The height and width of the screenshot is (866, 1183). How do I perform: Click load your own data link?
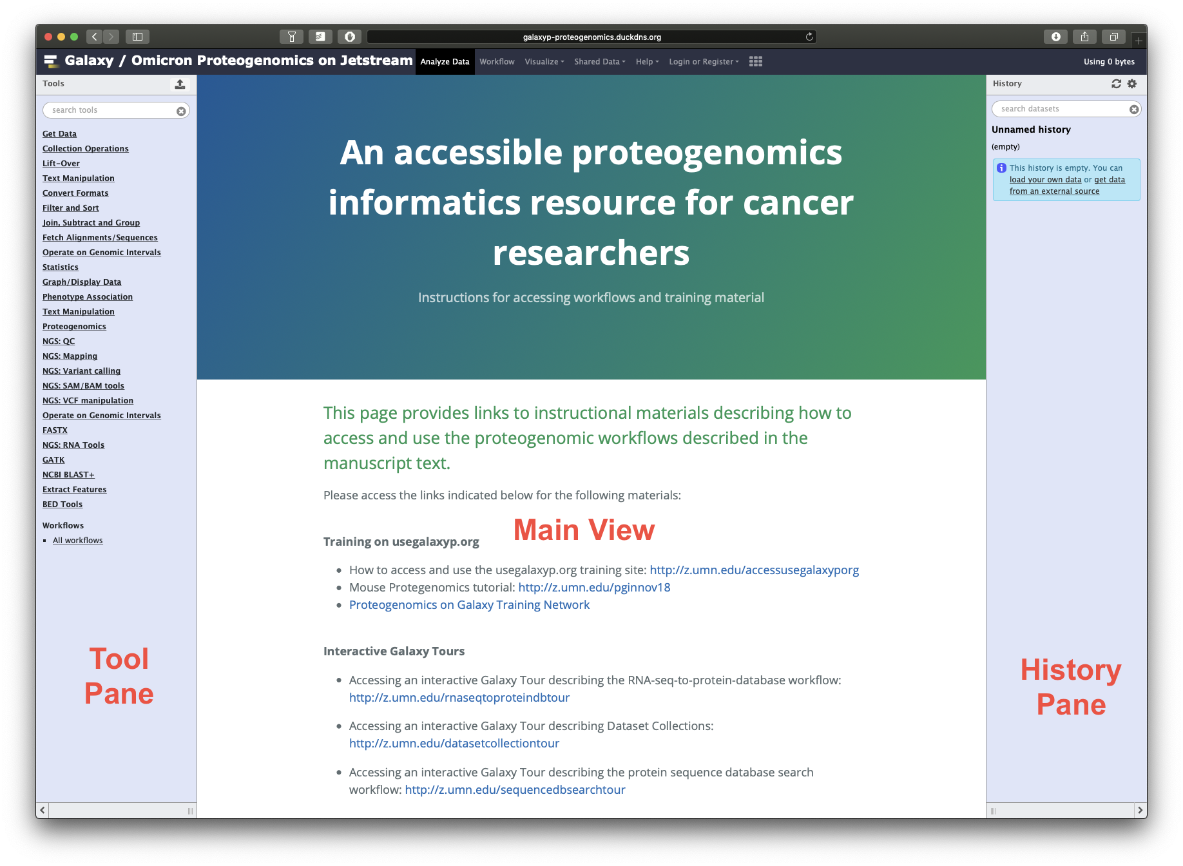(1045, 180)
